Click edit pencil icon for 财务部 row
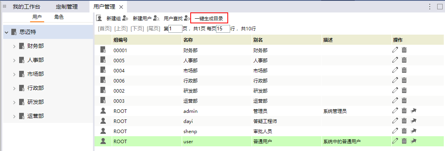The image size is (445, 151). pos(395,50)
